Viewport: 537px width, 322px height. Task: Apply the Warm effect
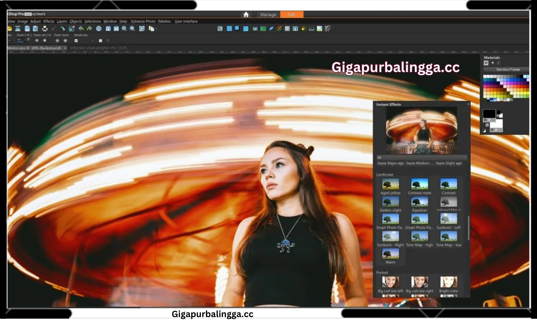(390, 256)
